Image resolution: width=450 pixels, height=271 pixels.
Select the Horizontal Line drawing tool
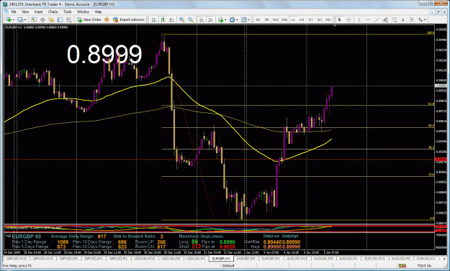368,19
